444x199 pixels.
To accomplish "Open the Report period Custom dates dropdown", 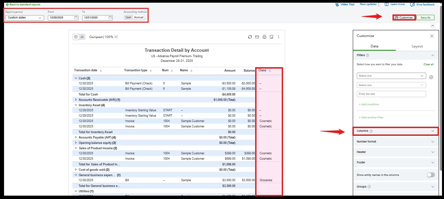I will 25,17.
